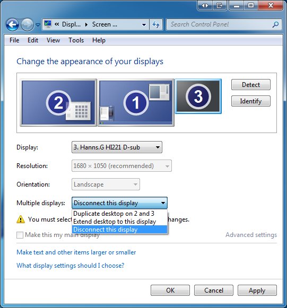The image size is (287, 308).
Task: Click the Back navigation arrow
Action: 12,24
